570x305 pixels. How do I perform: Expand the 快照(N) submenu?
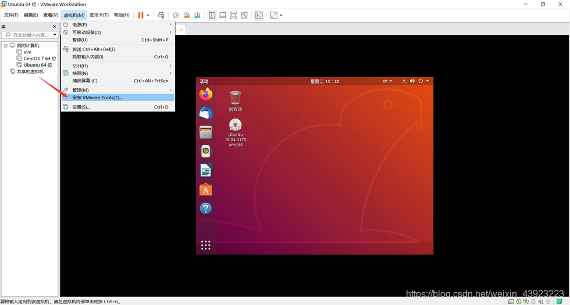tap(118, 73)
